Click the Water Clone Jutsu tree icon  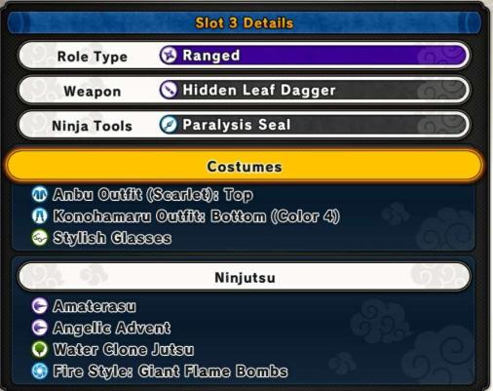click(40, 349)
